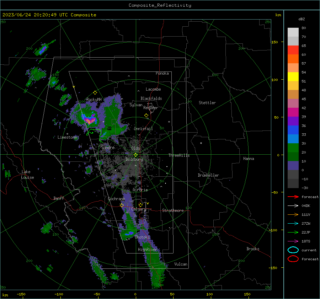Click the 65 dBZ red color swatch
The width and height of the screenshot is (320, 299).
(293, 50)
